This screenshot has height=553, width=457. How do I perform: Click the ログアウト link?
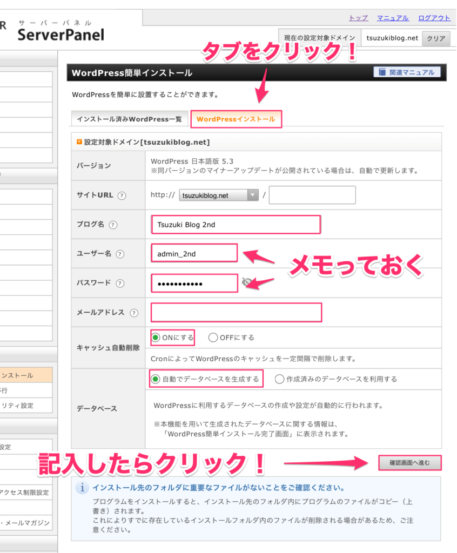434,18
